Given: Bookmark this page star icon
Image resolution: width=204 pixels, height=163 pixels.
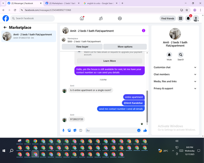Looking at the screenshot, I should (x=187, y=10).
